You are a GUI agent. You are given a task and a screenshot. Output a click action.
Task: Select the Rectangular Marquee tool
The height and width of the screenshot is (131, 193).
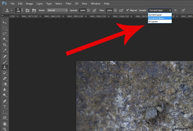[x=5, y=28]
